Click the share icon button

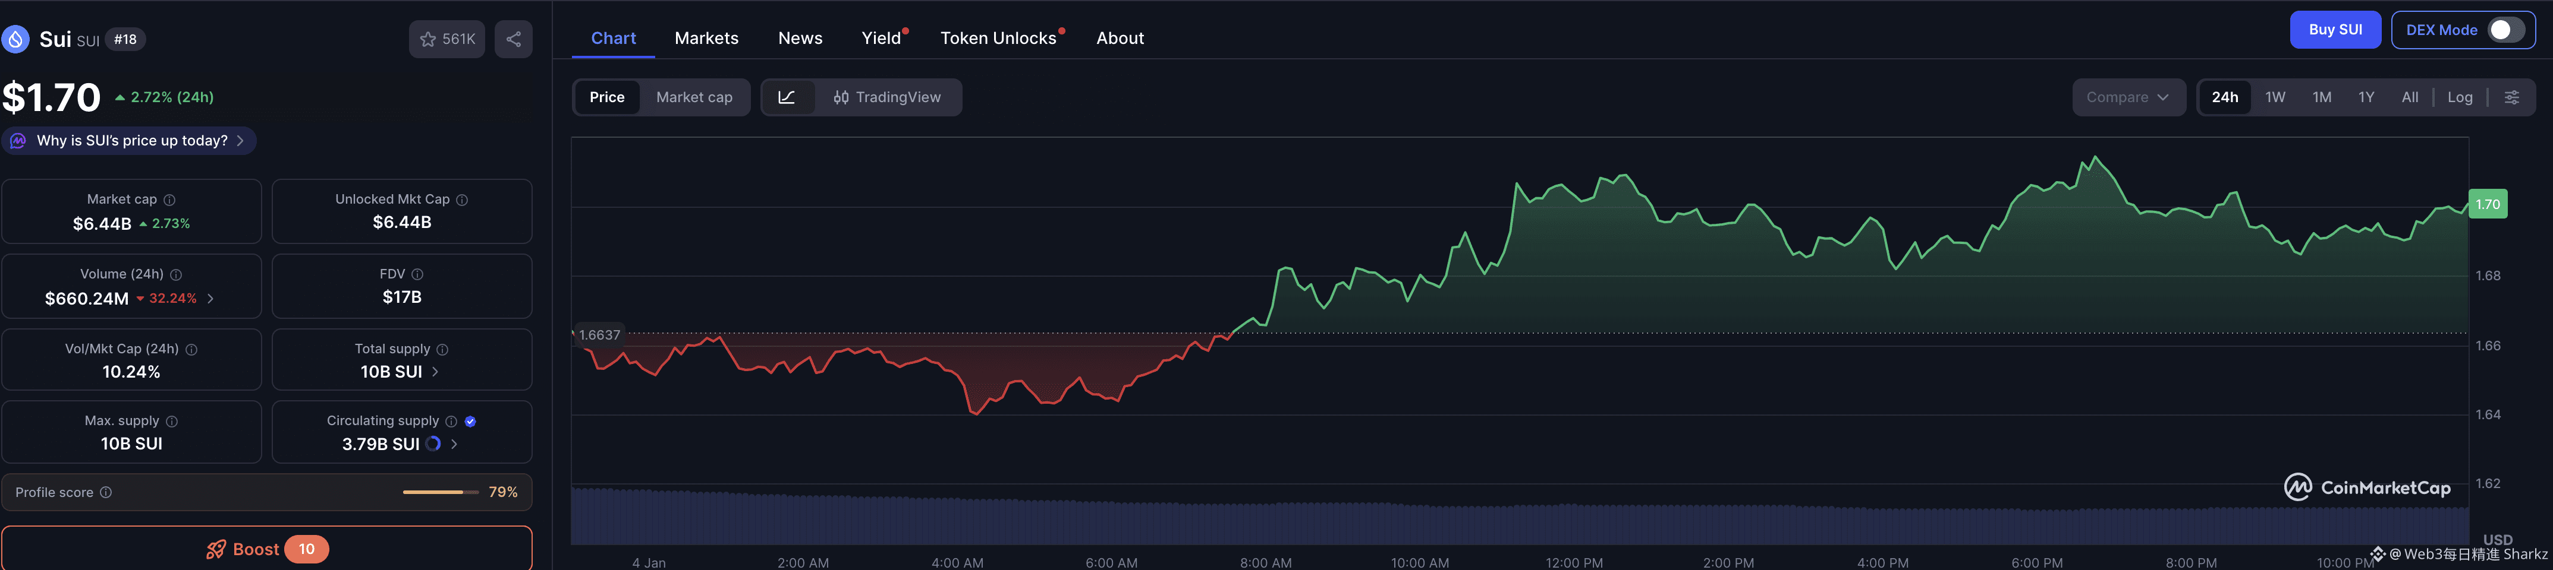[513, 40]
